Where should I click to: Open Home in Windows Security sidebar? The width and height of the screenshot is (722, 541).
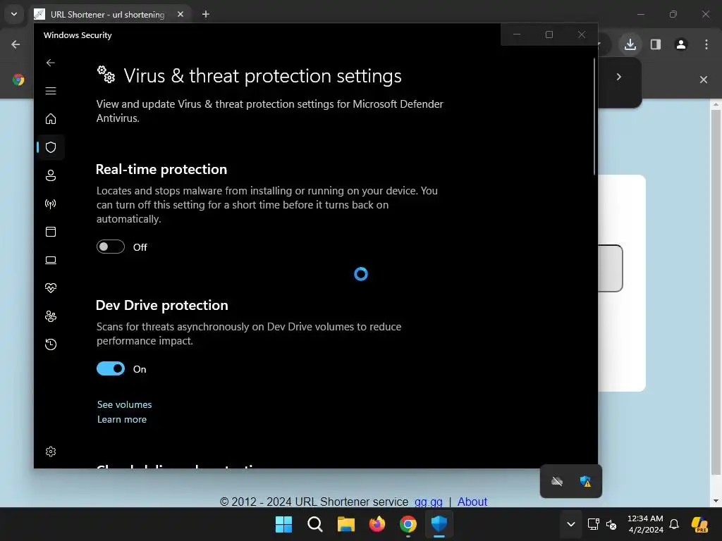51,118
